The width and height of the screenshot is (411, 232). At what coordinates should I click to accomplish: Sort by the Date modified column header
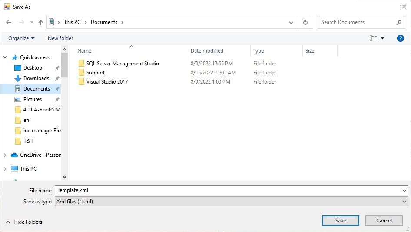coord(207,51)
